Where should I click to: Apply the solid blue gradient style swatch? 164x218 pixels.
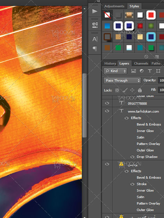(107, 26)
